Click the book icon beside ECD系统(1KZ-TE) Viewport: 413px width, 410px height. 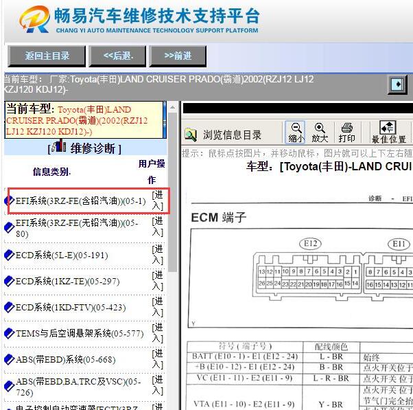(10, 281)
